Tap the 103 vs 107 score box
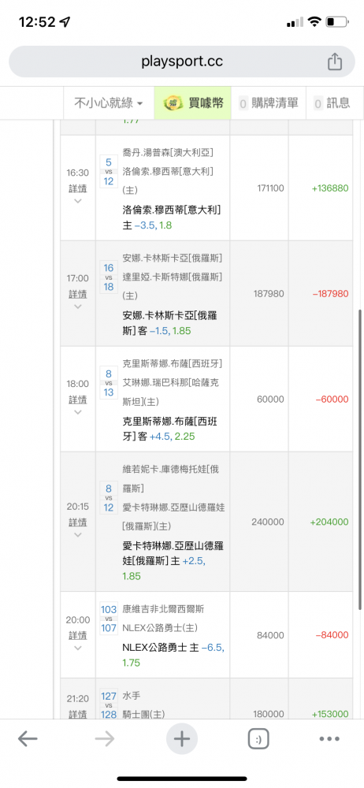This screenshot has width=364, height=788. point(109,619)
